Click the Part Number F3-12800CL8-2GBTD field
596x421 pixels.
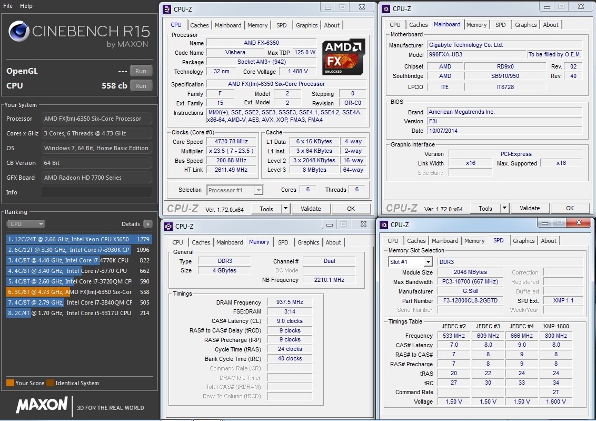tap(470, 300)
